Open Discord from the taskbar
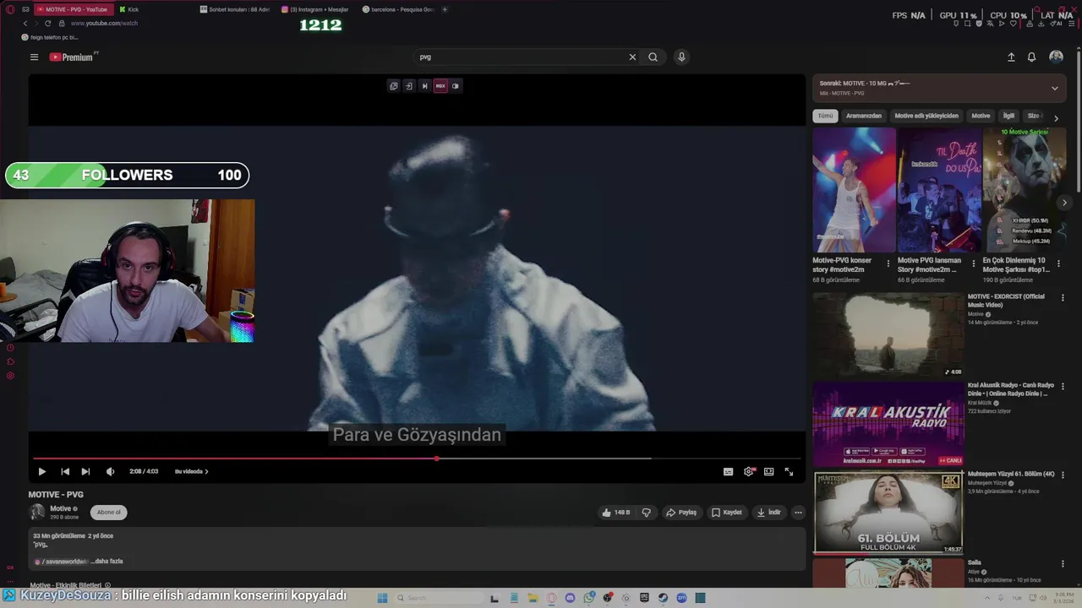The image size is (1082, 608). coord(570,598)
